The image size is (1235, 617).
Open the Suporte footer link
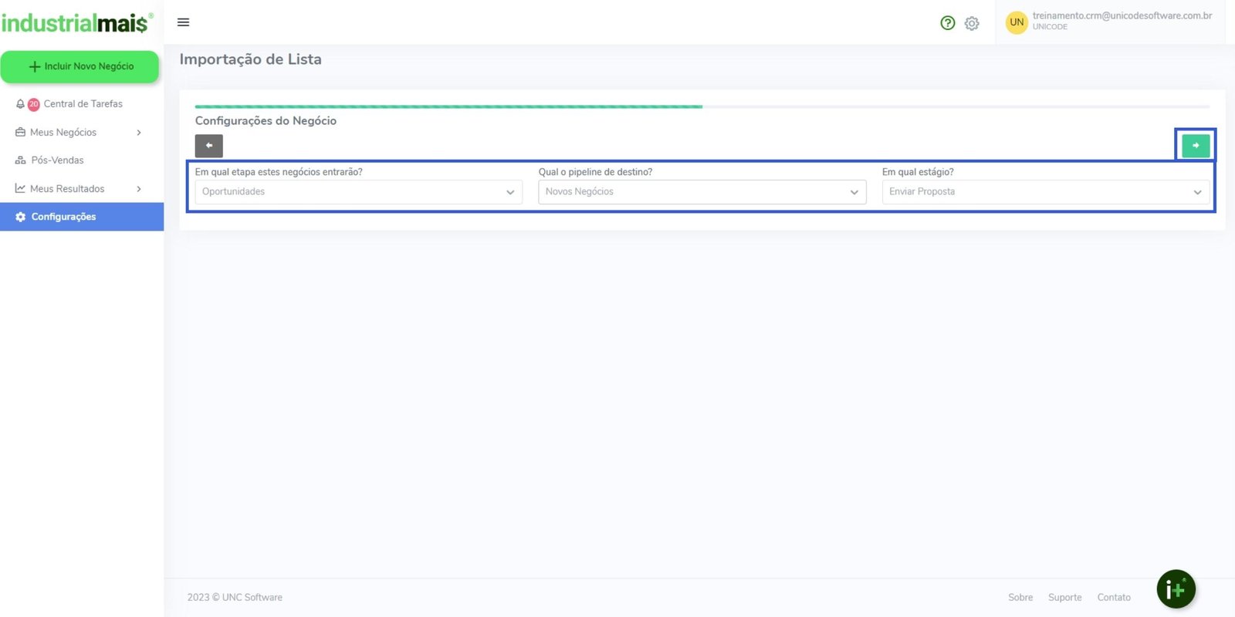1064,598
